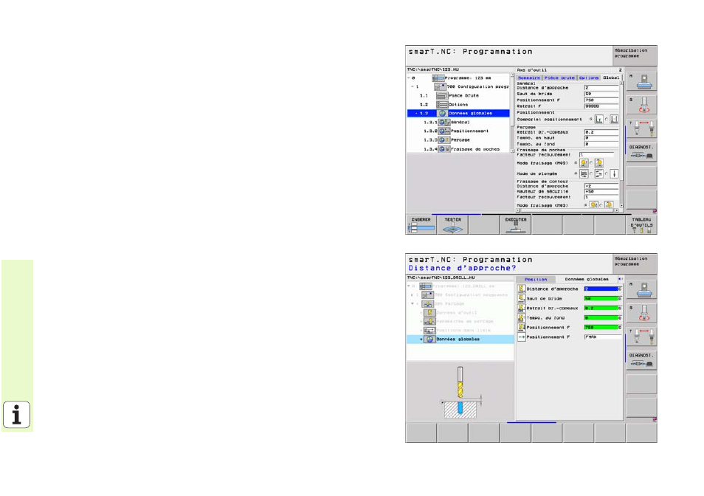Image resolution: width=704 pixels, height=496 pixels.
Task: Open DIAGNOST. in the 123.HU screen
Action: pyautogui.click(x=642, y=152)
